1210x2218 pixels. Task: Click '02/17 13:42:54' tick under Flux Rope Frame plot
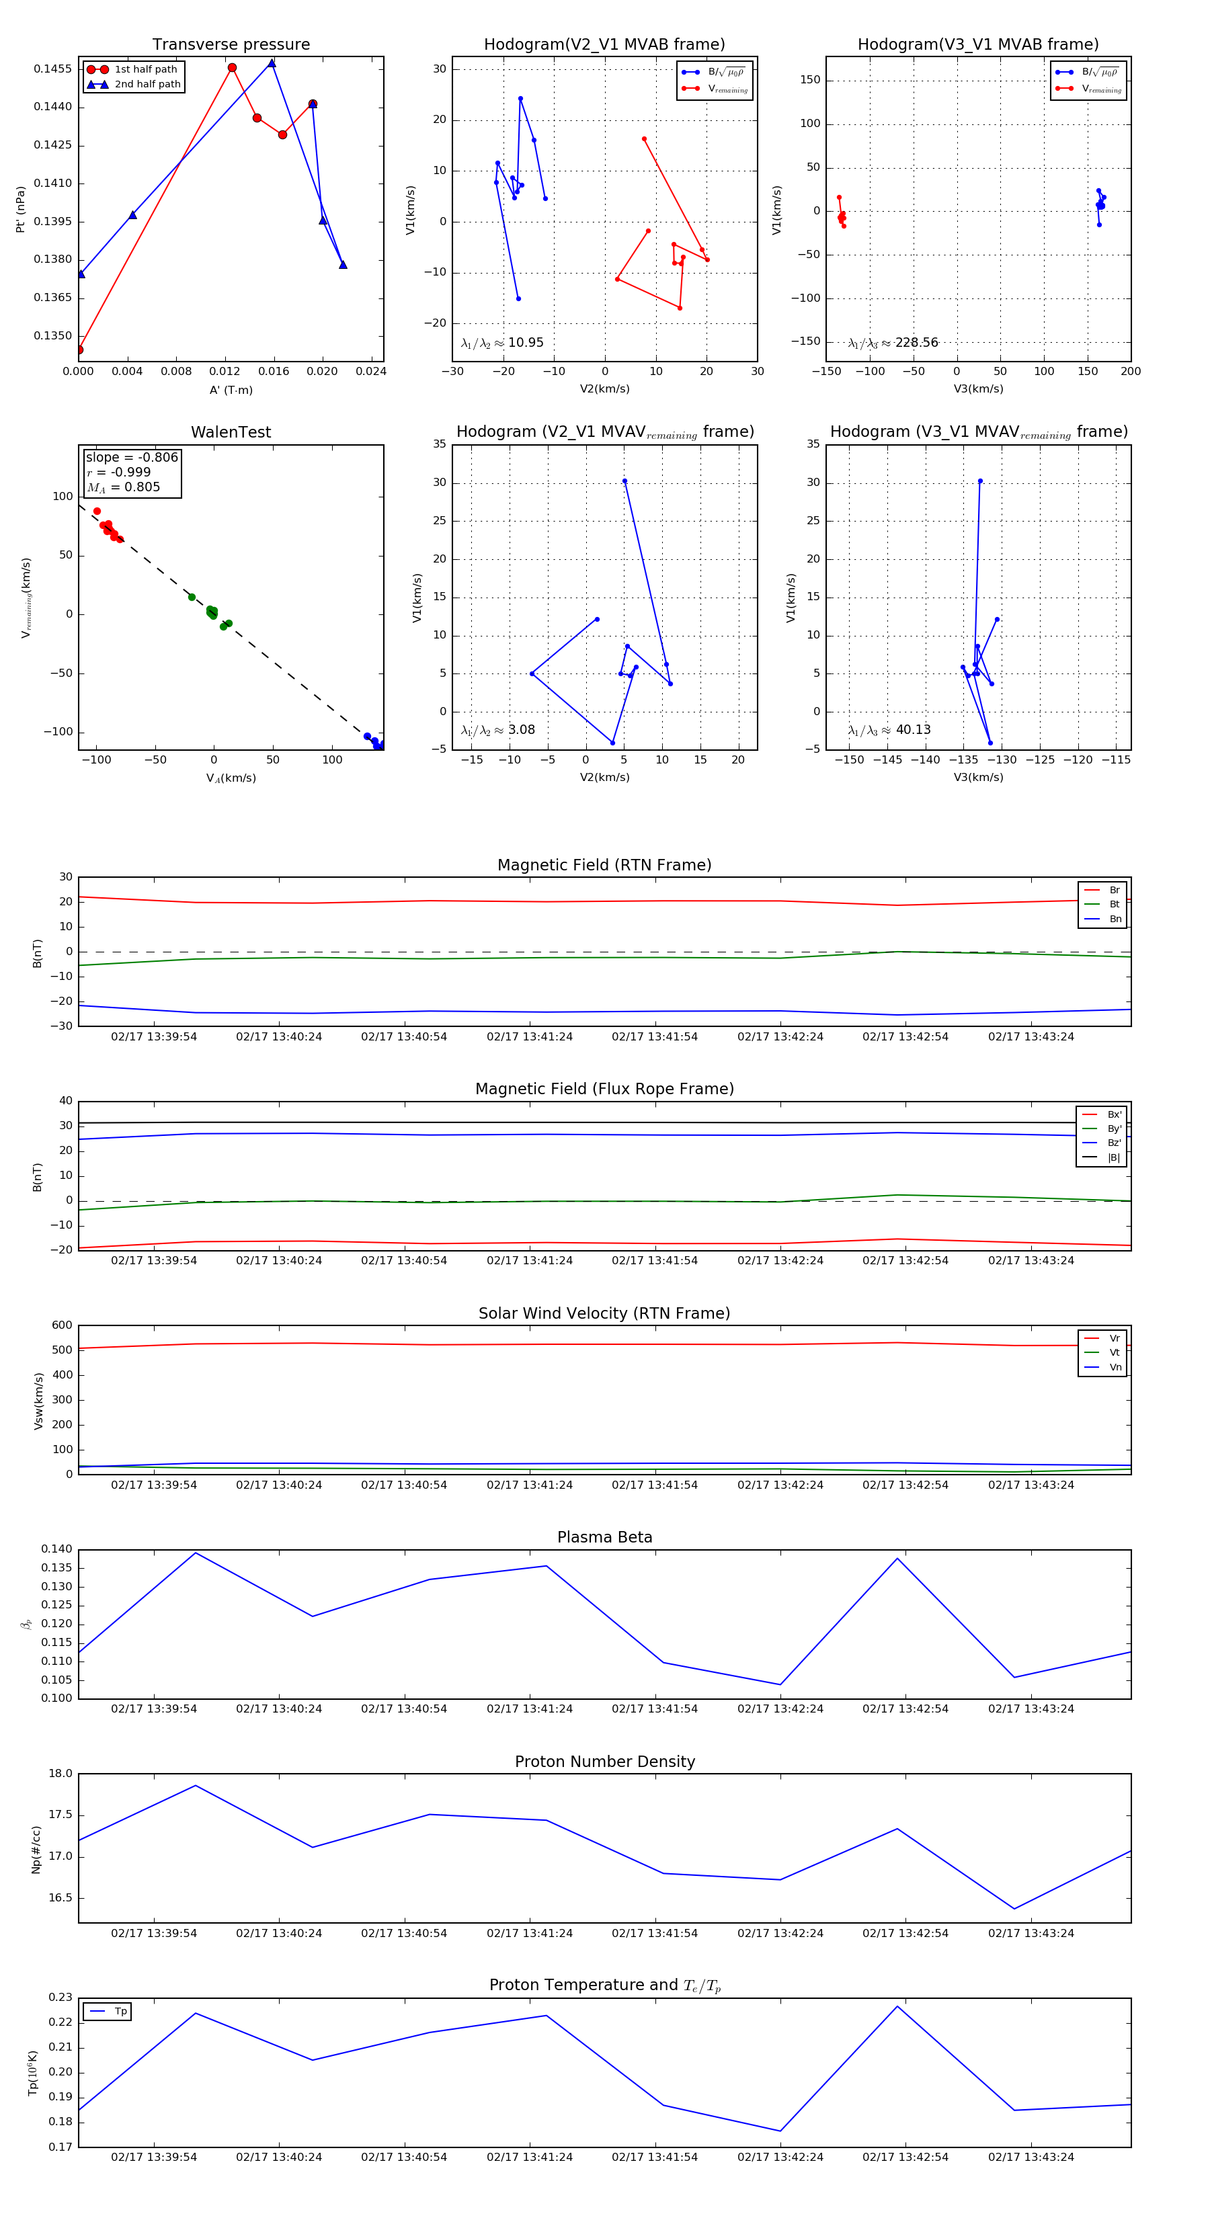tap(905, 1260)
